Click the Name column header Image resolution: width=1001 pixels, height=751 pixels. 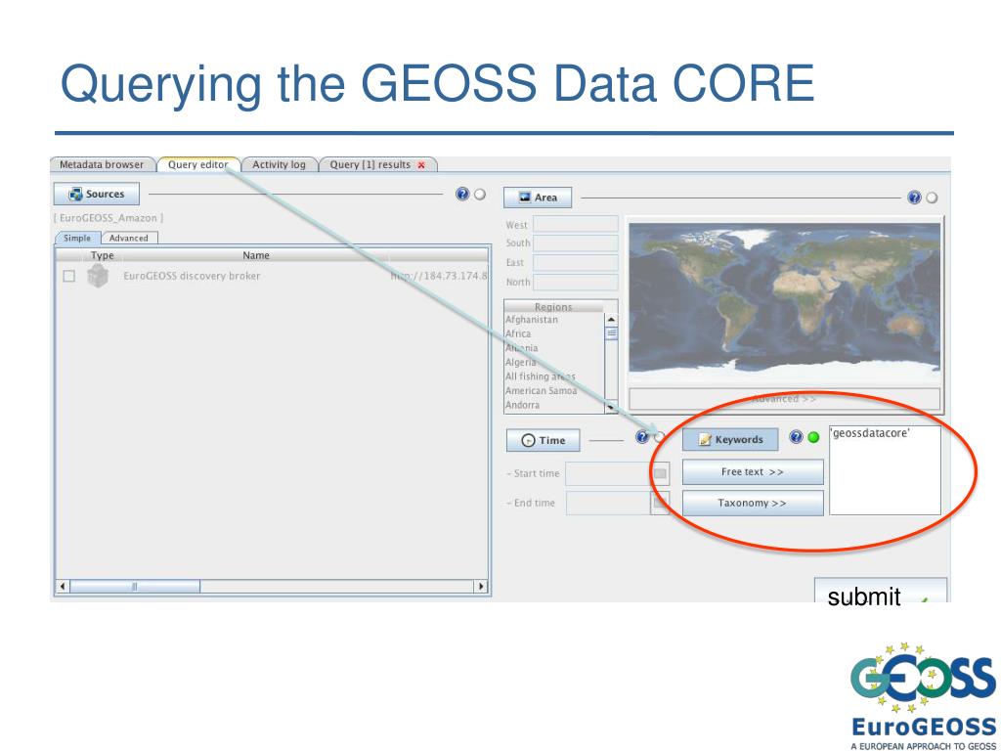(x=256, y=255)
